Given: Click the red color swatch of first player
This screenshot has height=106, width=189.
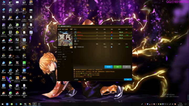Looking at the screenshot, I should 112,32.
